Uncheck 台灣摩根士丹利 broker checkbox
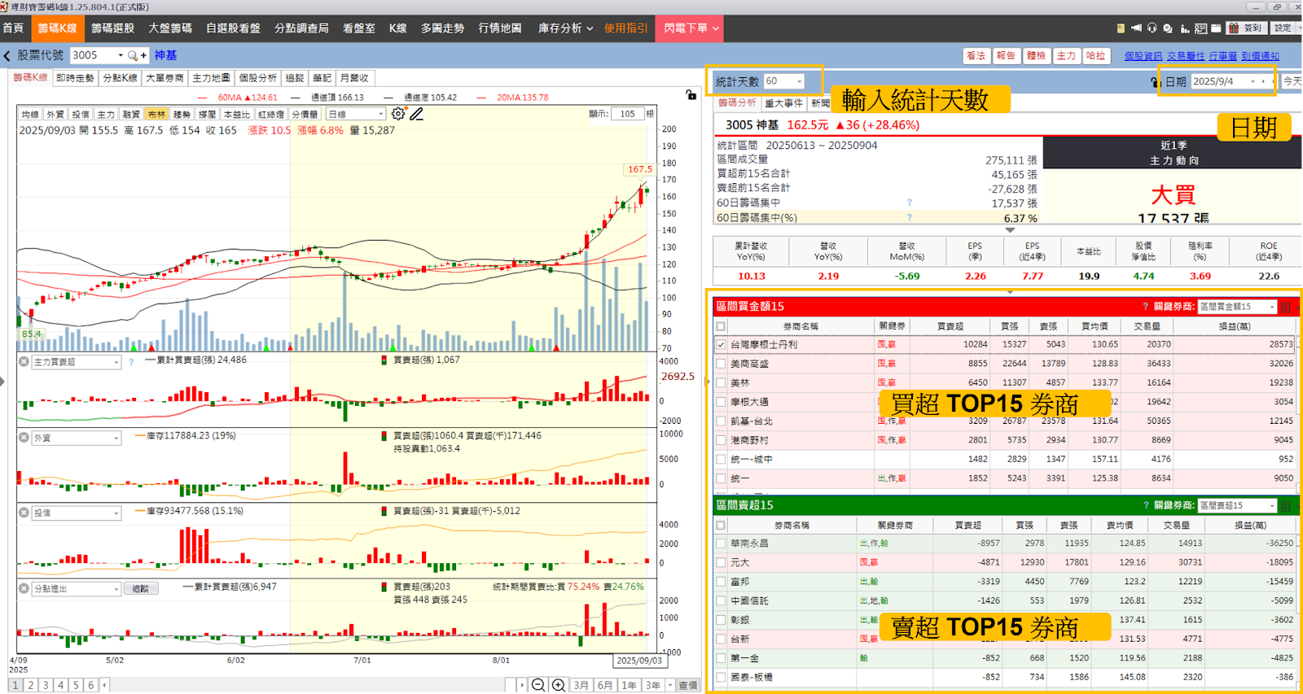This screenshot has width=1303, height=694. point(721,345)
